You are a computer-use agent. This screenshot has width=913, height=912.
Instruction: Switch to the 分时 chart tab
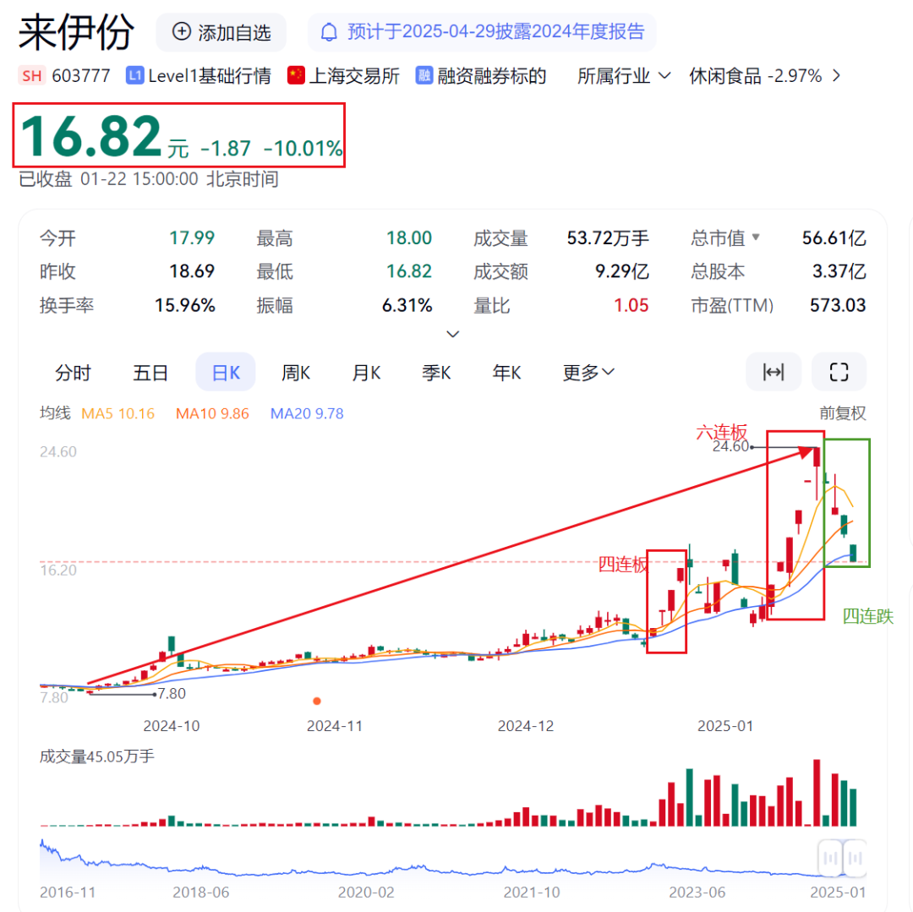point(74,373)
